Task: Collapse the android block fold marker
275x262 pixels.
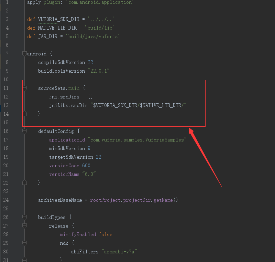Action: point(24,54)
